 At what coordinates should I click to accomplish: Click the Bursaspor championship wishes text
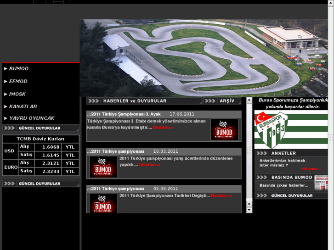[293, 103]
